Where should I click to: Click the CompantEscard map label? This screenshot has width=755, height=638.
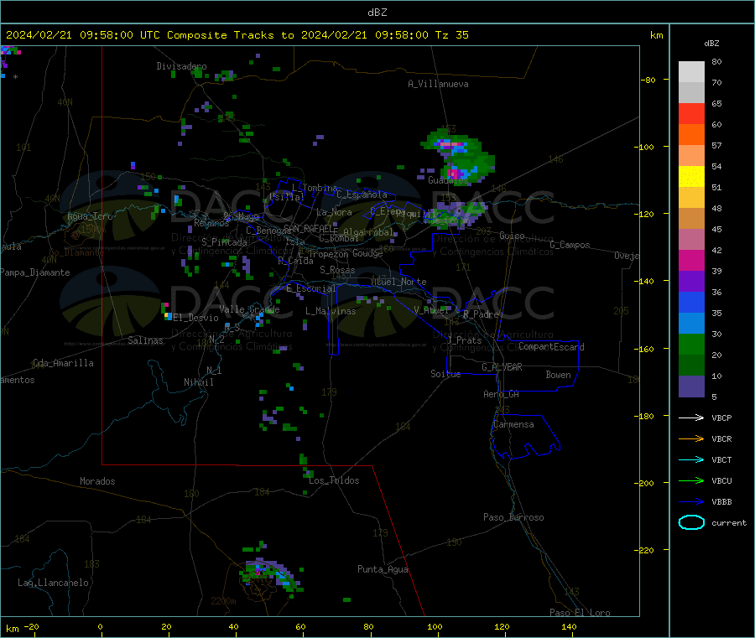(x=551, y=347)
